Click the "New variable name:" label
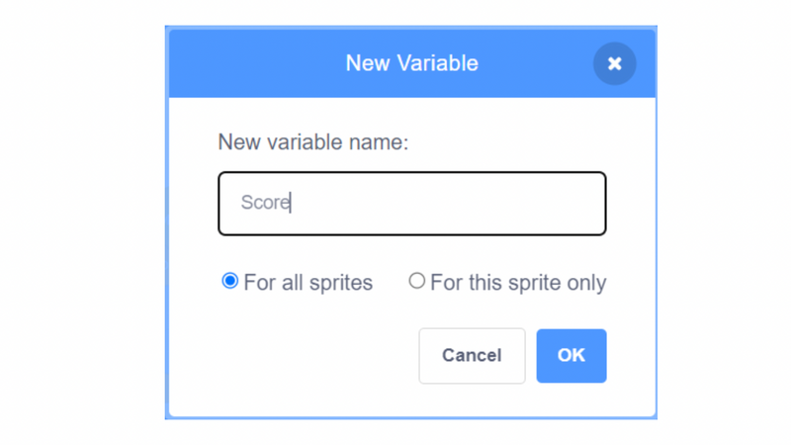 pyautogui.click(x=312, y=142)
